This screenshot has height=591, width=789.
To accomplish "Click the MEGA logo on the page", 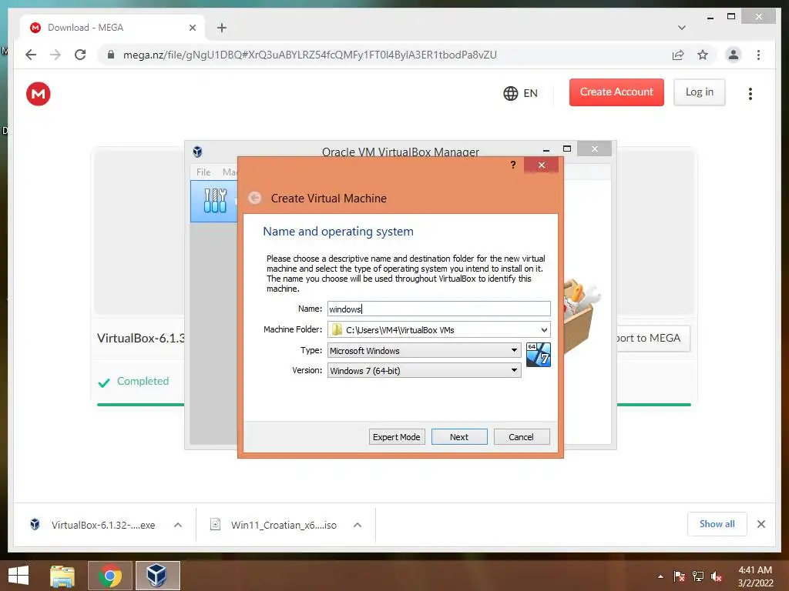I will tap(39, 94).
